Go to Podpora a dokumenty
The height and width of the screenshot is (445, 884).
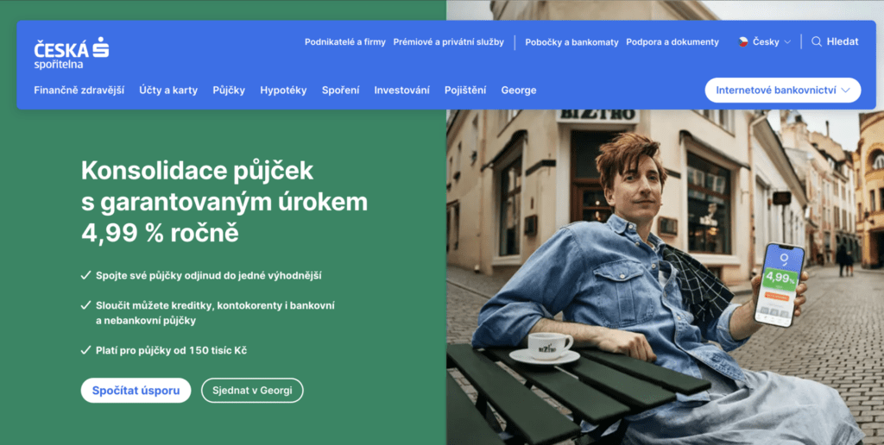pos(672,41)
